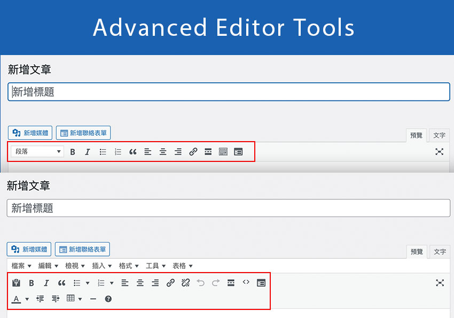Viewport: 454px width, 318px height.
Task: Center align text in the upper editor
Action: tap(163, 152)
